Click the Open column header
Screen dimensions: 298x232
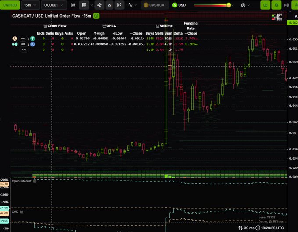(82, 33)
